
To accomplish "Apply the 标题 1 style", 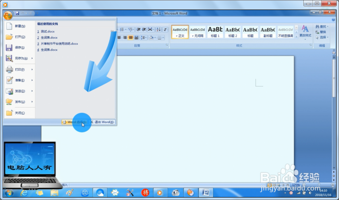I will (215, 32).
